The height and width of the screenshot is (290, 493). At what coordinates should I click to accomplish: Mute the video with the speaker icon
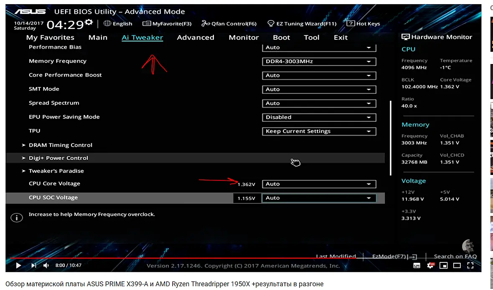[46, 265]
